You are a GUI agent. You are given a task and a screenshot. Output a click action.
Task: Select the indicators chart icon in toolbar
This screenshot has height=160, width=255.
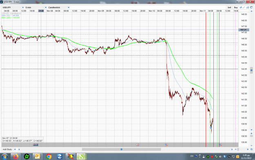pyautogui.click(x=241, y=7)
